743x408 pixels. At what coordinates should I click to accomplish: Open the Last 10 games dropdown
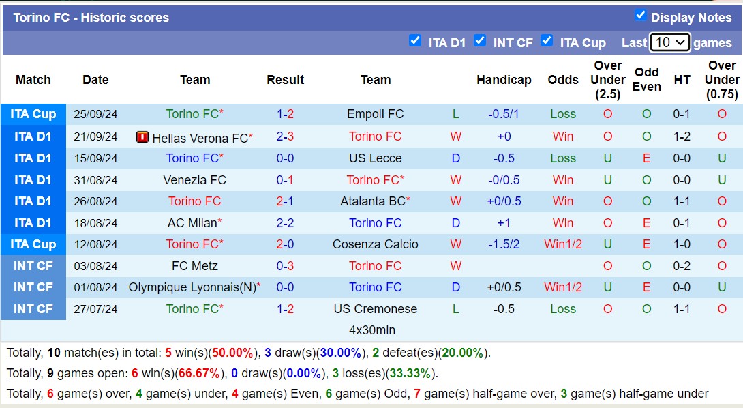click(669, 43)
